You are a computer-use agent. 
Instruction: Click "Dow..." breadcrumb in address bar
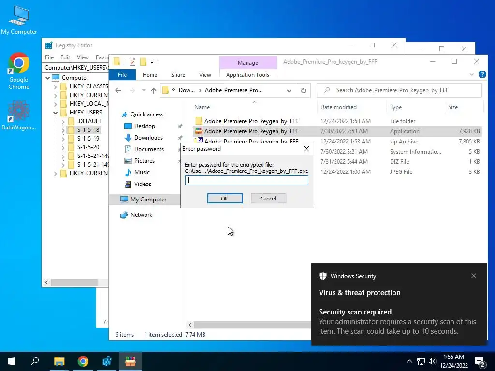point(187,90)
